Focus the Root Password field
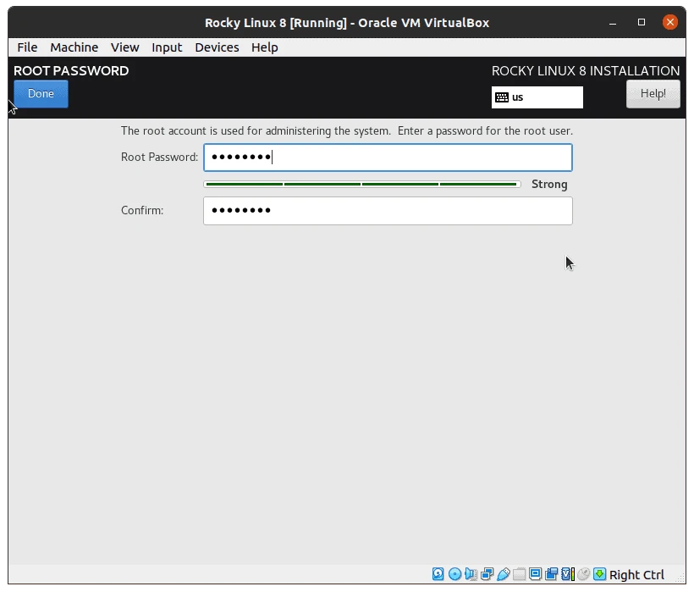 pyautogui.click(x=388, y=158)
